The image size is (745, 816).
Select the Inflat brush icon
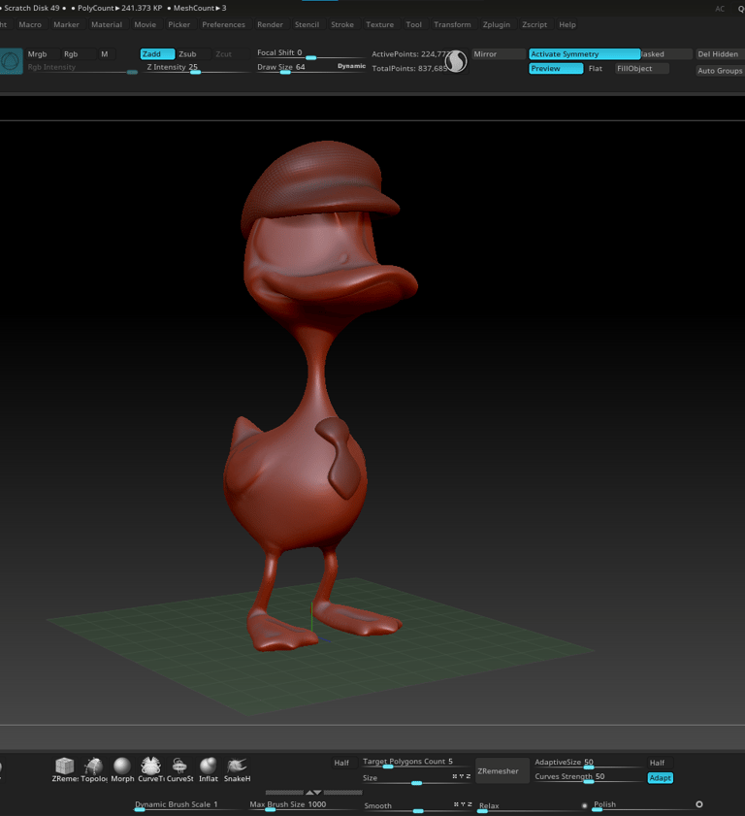click(x=209, y=769)
